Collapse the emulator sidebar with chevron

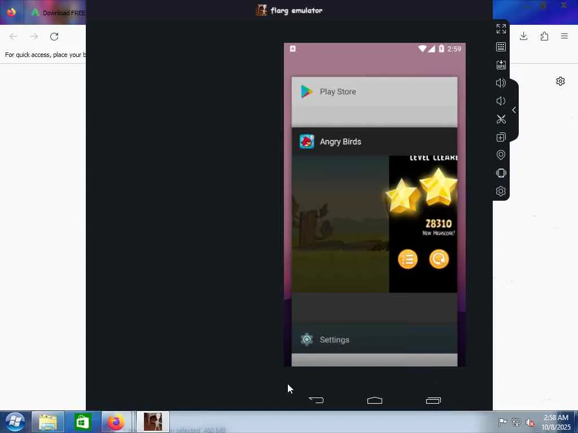pos(514,110)
